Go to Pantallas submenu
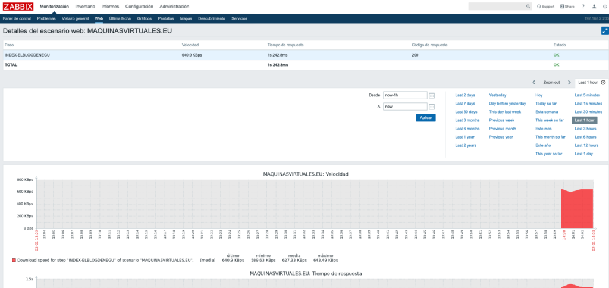The image size is (609, 288). coord(166,18)
